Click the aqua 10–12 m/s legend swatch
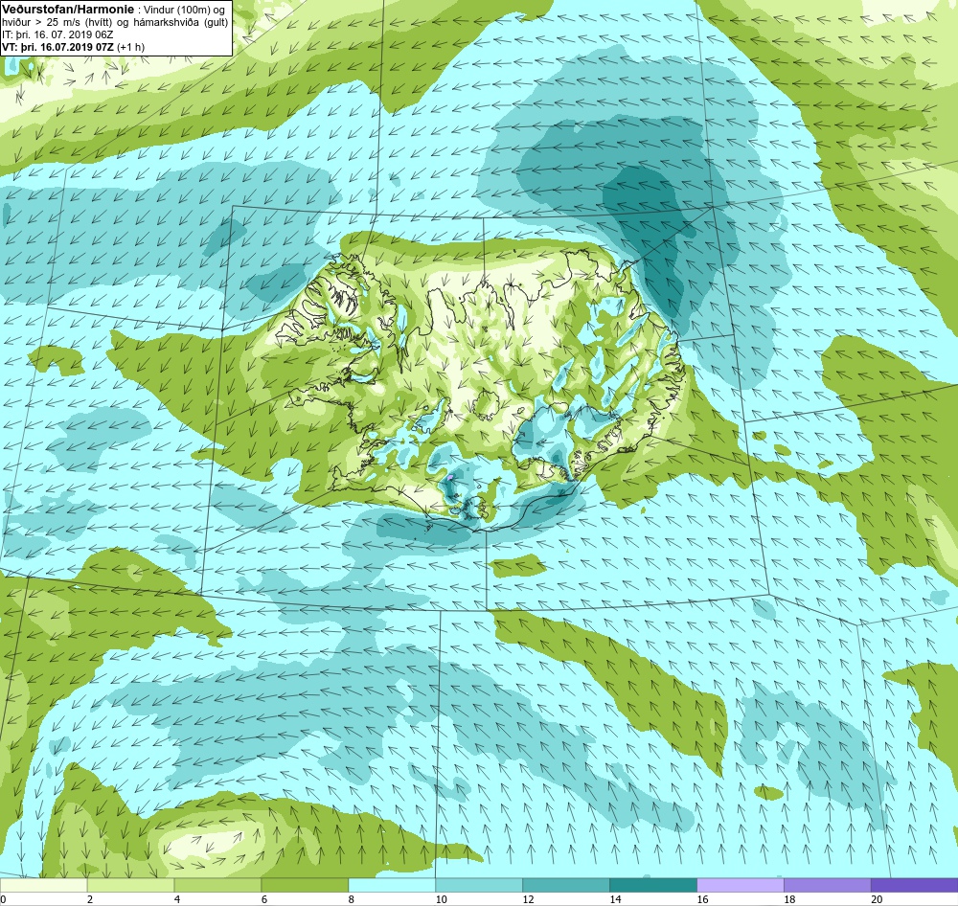 coord(479,885)
